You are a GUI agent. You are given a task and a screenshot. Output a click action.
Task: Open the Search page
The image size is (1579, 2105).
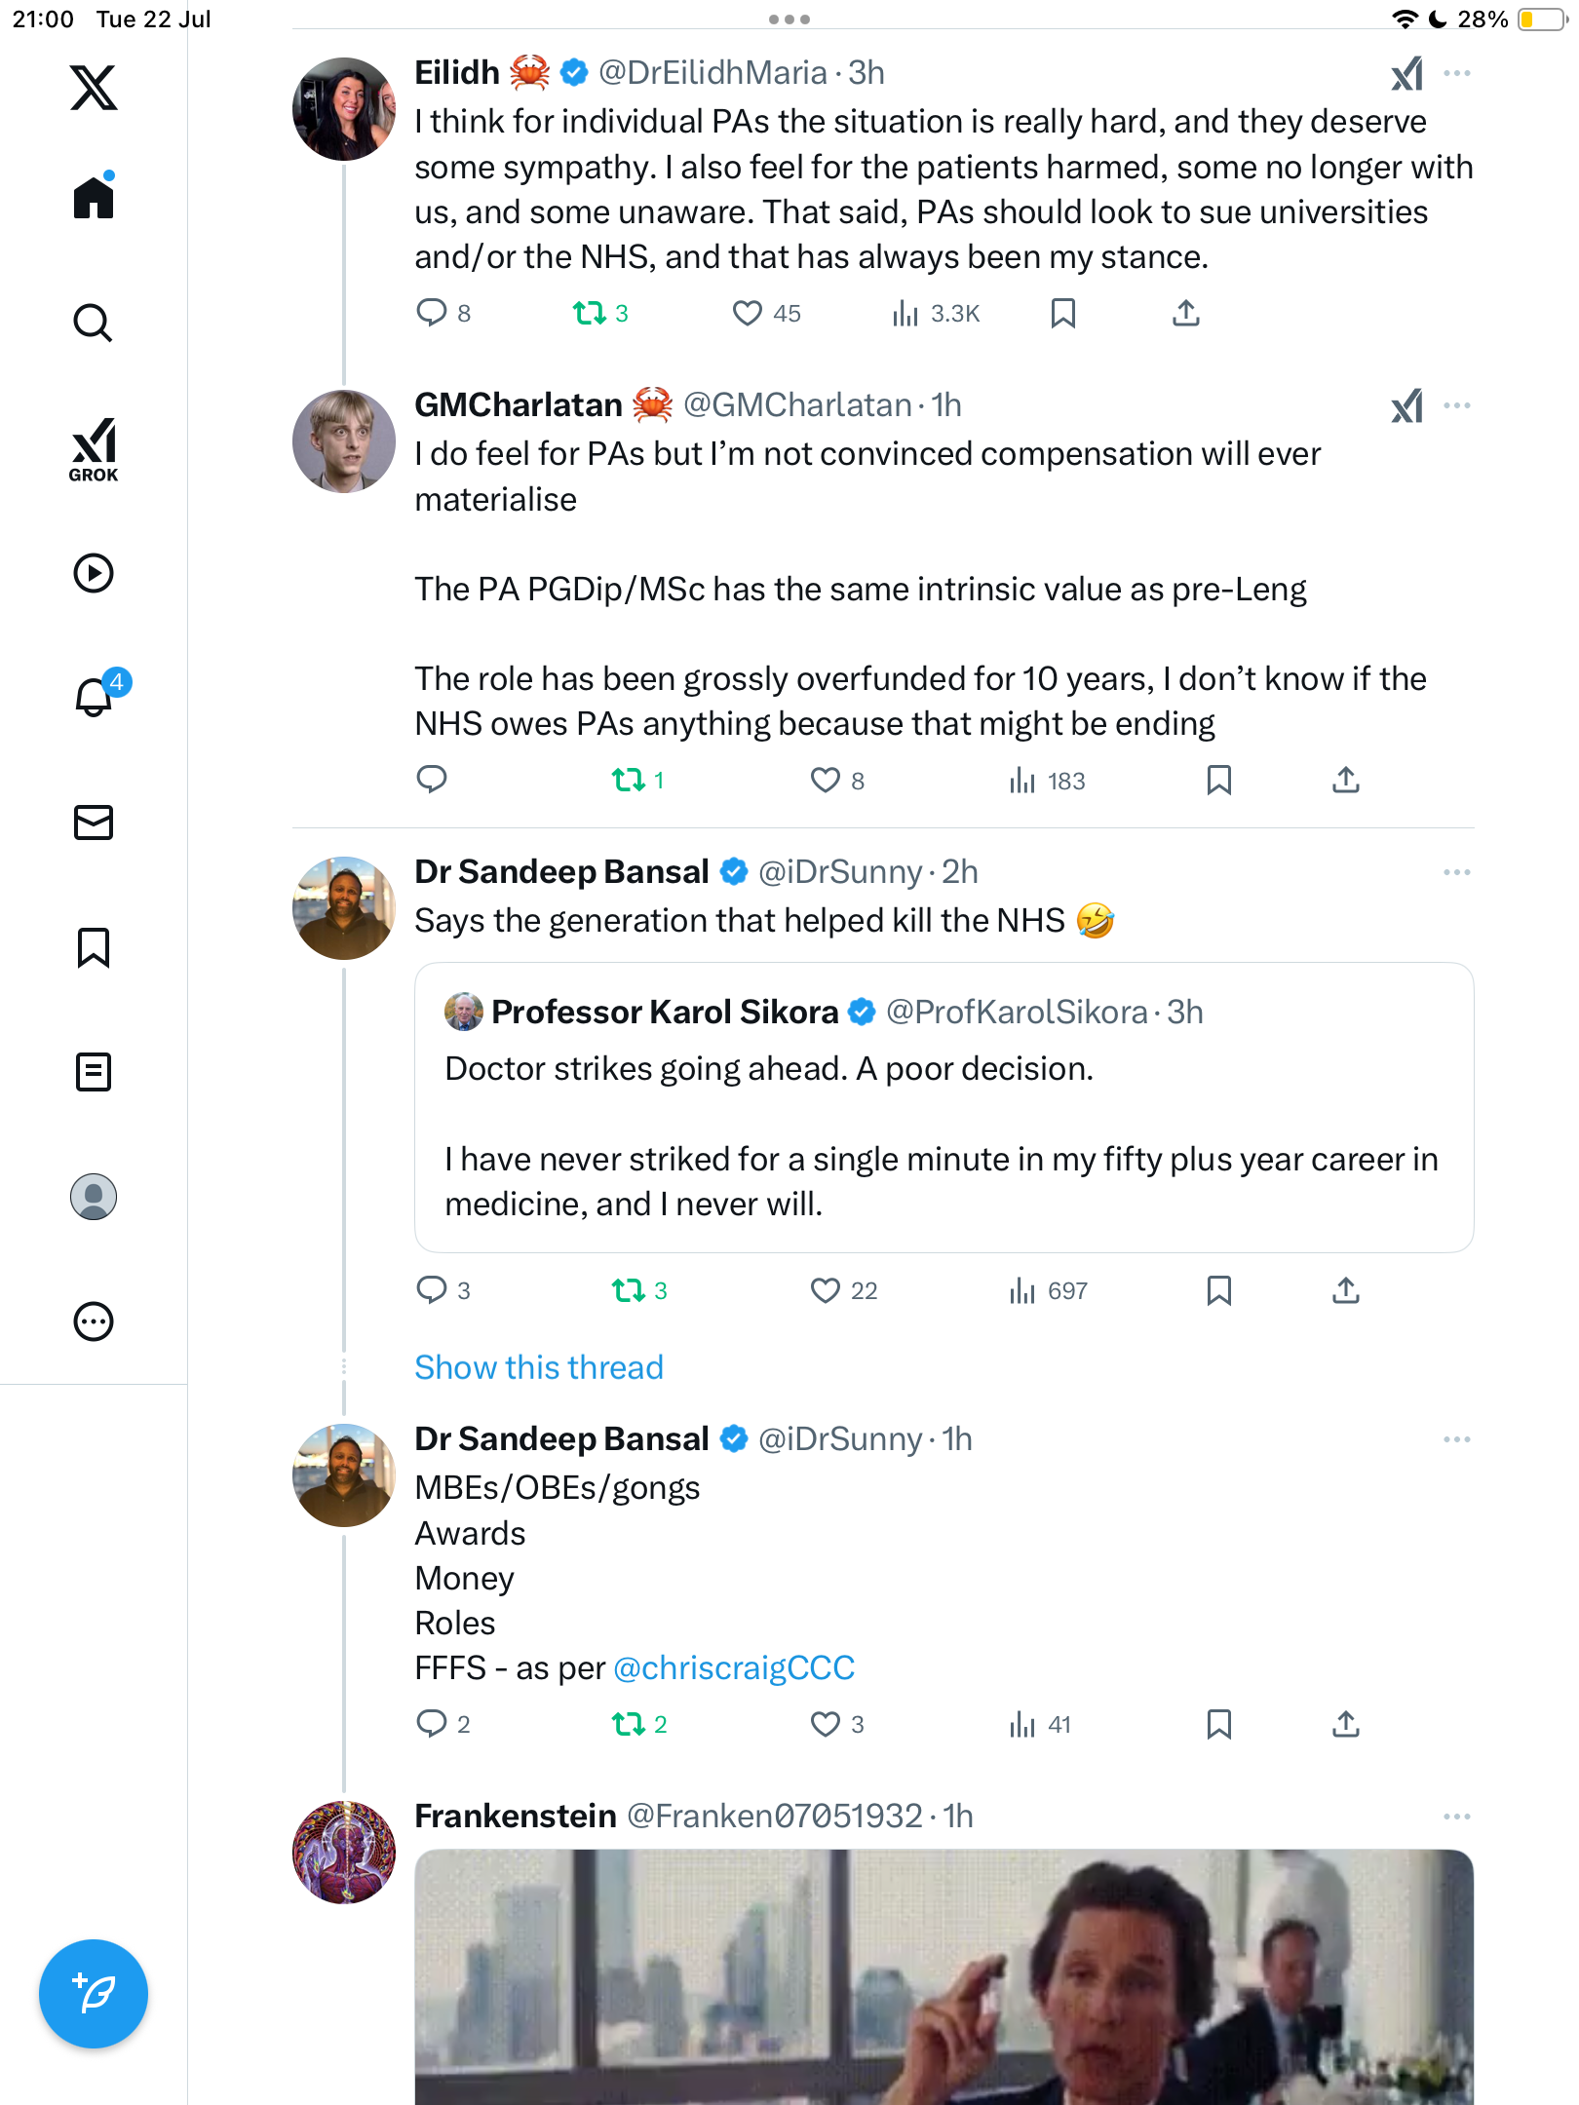click(94, 323)
